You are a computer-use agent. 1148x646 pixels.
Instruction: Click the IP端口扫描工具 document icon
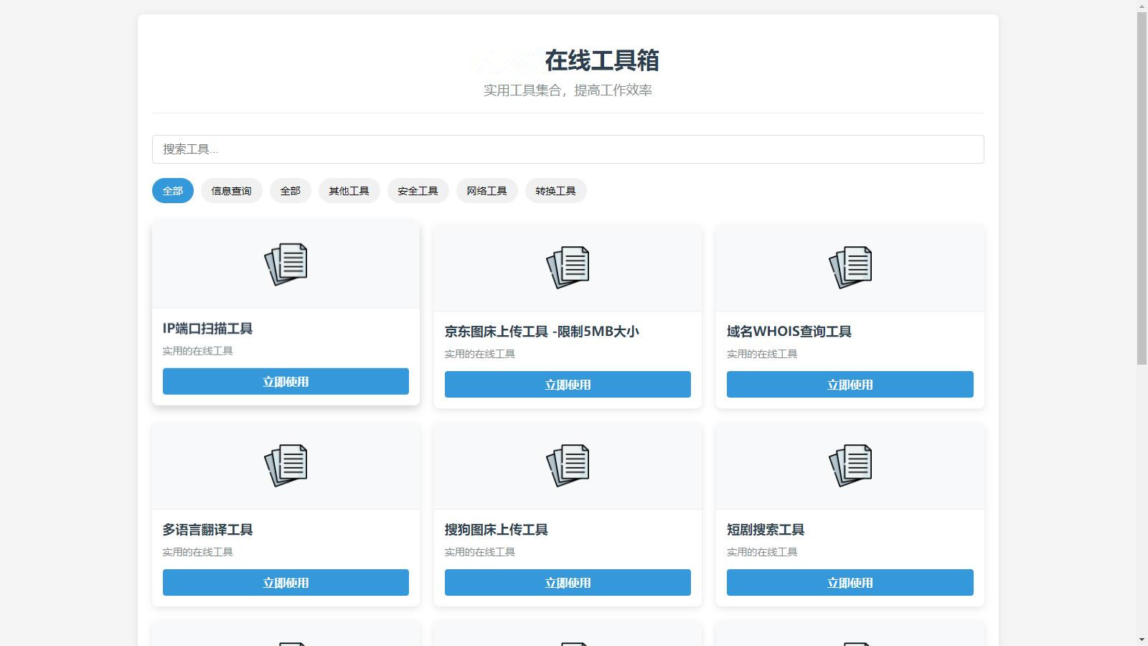(x=286, y=264)
